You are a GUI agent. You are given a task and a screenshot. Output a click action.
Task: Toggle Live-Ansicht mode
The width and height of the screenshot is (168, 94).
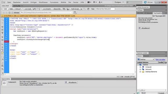[47, 9]
